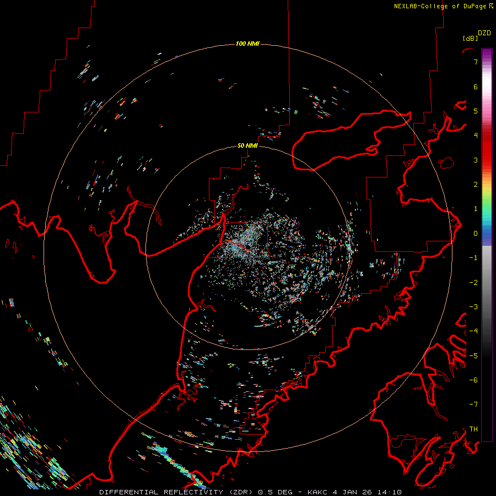This screenshot has height=496, width=496.
Task: Click the "0" tick label on color scale
Action: (476, 234)
